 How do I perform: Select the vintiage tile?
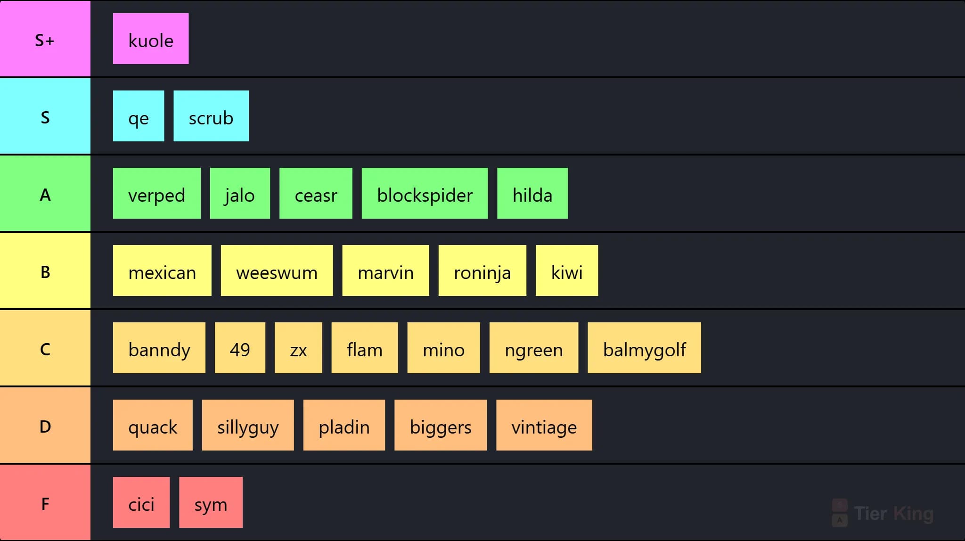(x=544, y=425)
